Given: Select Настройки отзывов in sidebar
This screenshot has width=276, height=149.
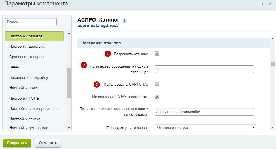Looking at the screenshot, I should 34,36.
